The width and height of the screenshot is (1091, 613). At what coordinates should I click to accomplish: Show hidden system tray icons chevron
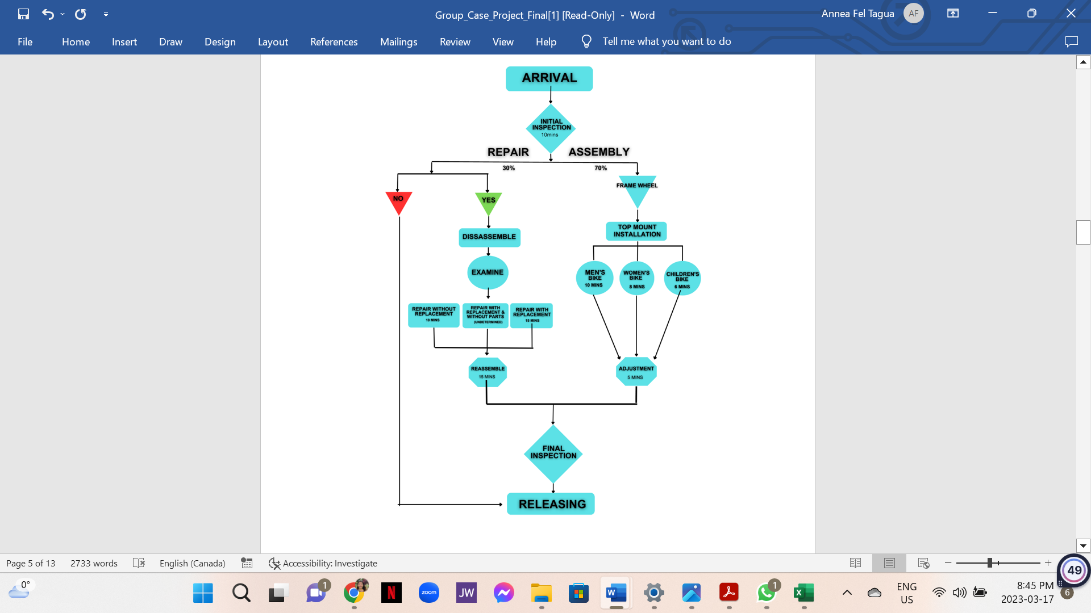pos(847,593)
